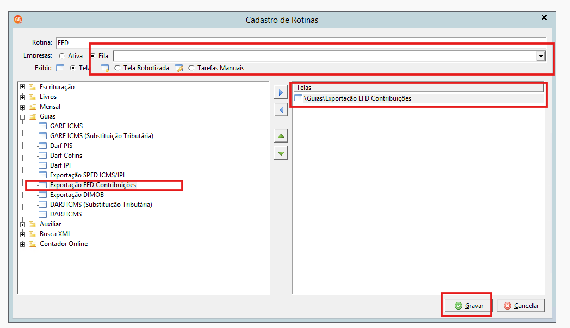
Task: Click the Gravar button
Action: (467, 306)
